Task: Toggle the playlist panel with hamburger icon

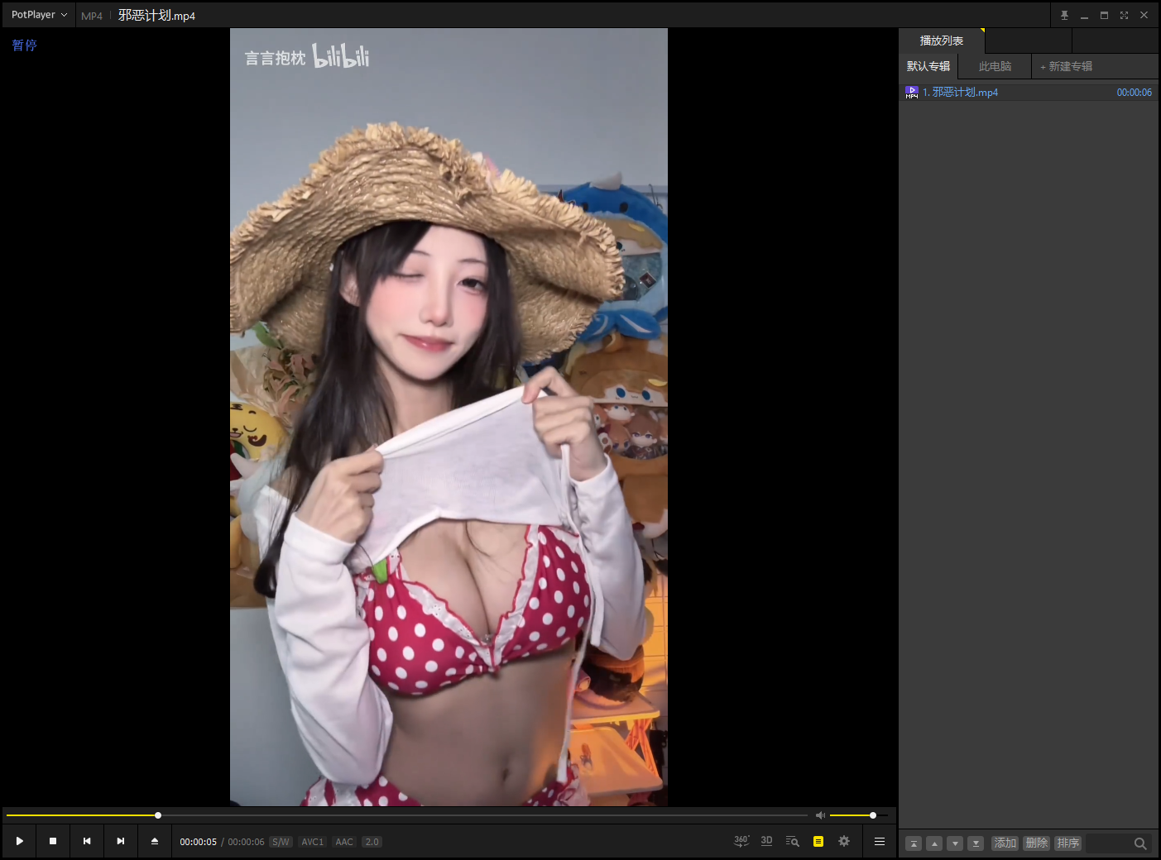Action: pyautogui.click(x=880, y=841)
